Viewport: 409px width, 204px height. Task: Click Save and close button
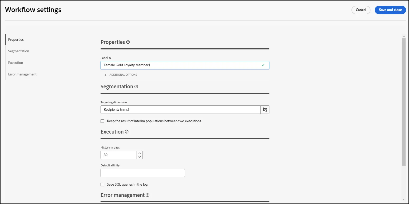point(390,10)
